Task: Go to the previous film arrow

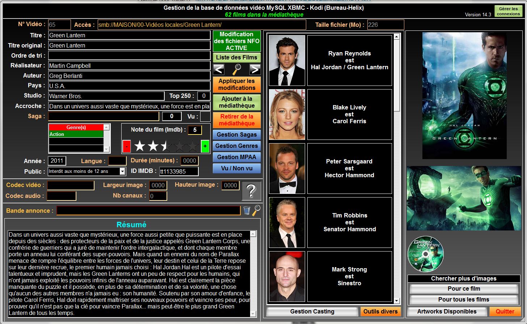Action: pos(219,69)
